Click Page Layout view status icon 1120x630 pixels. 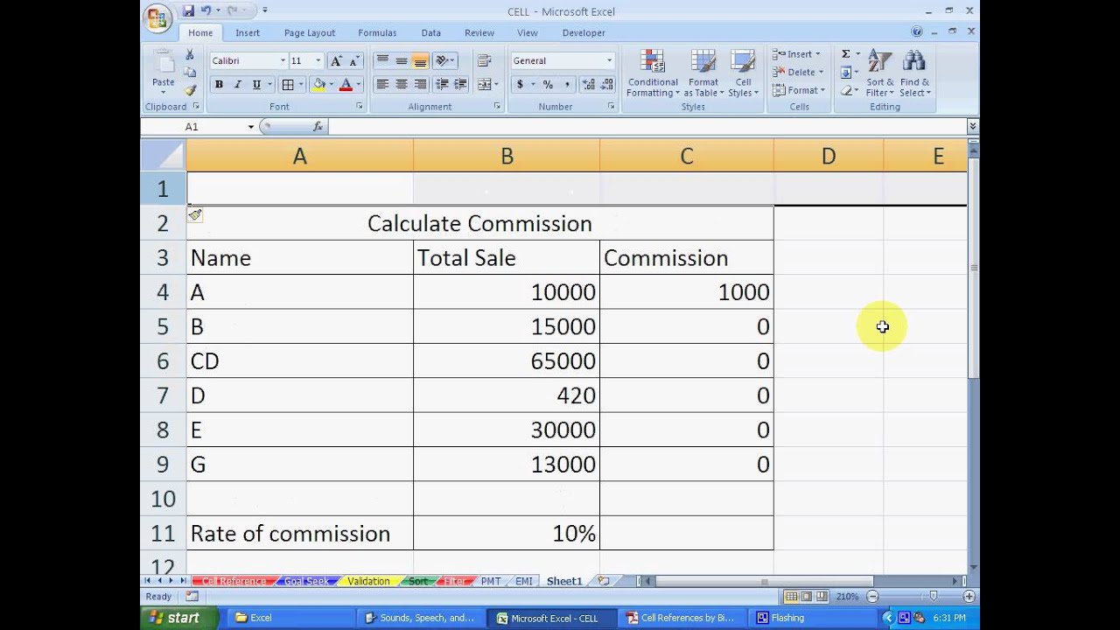[x=807, y=597]
